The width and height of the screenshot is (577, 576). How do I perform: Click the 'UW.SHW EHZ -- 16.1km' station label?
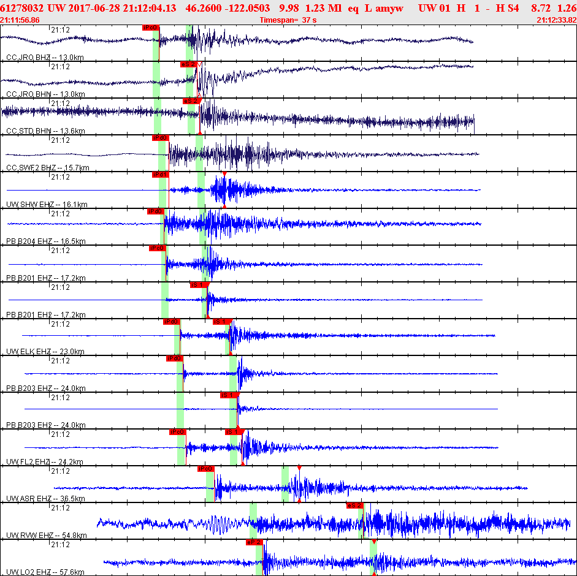47,205
